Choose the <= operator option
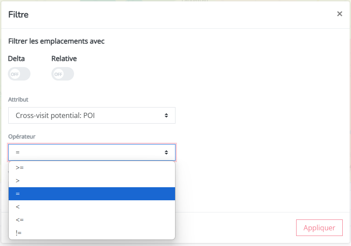This screenshot has width=351, height=246. point(92,219)
